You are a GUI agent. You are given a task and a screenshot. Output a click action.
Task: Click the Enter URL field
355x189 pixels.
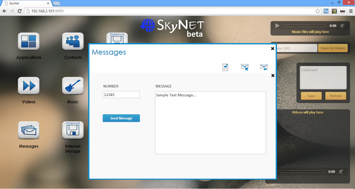296,48
